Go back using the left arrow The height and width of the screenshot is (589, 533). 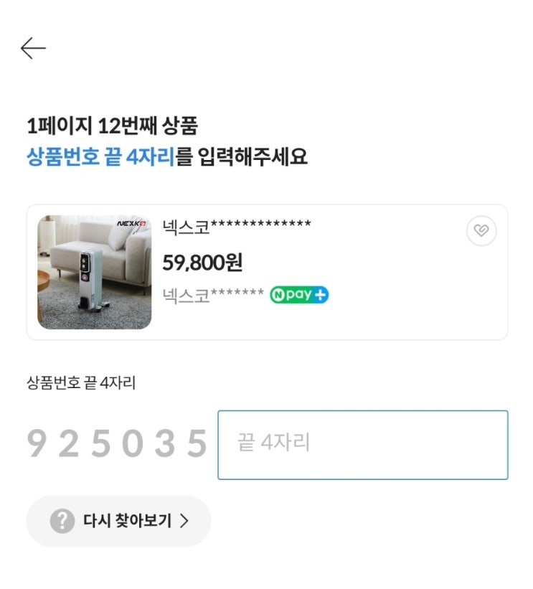pos(33,48)
